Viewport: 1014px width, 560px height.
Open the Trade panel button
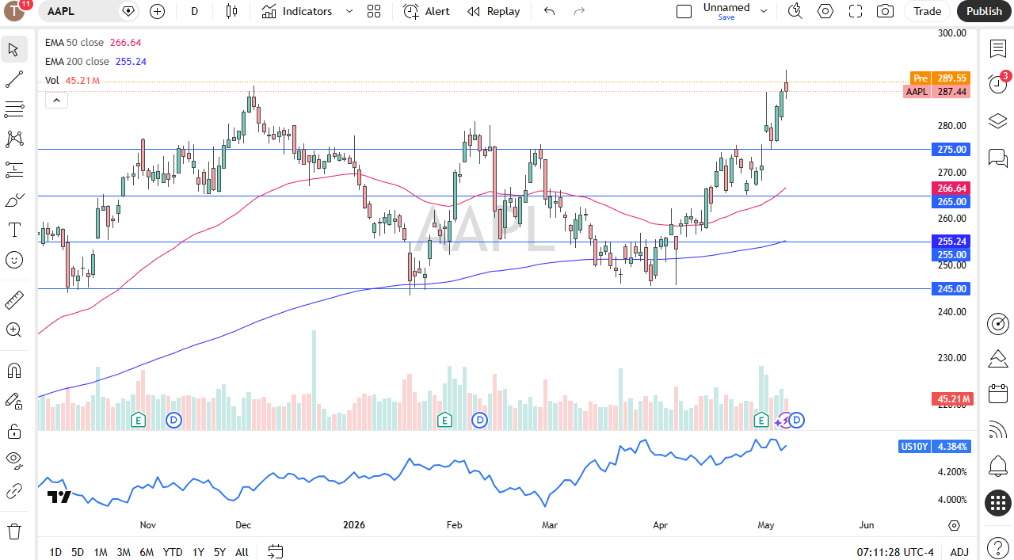coord(928,11)
